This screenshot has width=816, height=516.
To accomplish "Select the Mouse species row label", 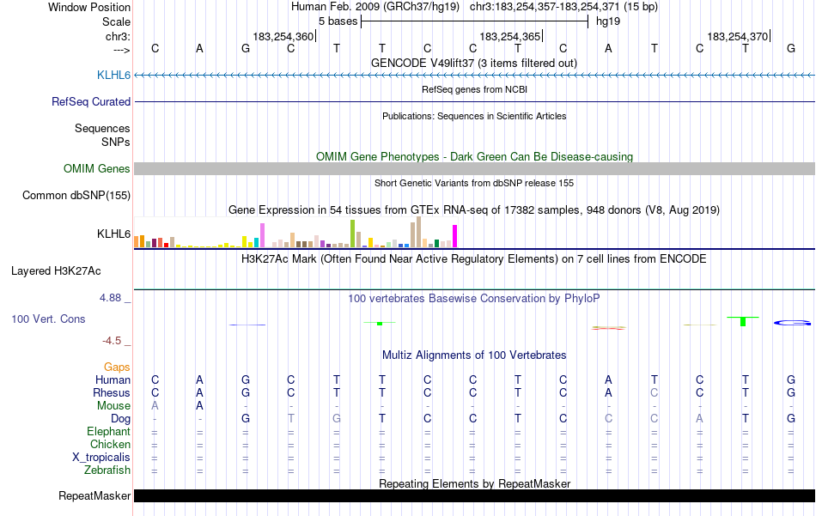I will pyautogui.click(x=113, y=405).
